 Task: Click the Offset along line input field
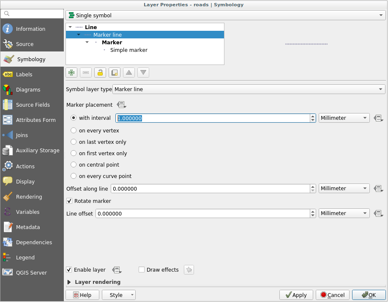(210, 189)
